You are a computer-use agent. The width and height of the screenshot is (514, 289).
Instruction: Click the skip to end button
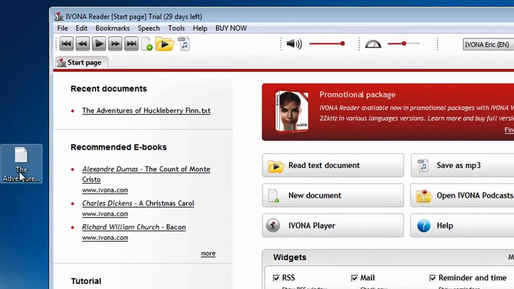[x=131, y=44]
